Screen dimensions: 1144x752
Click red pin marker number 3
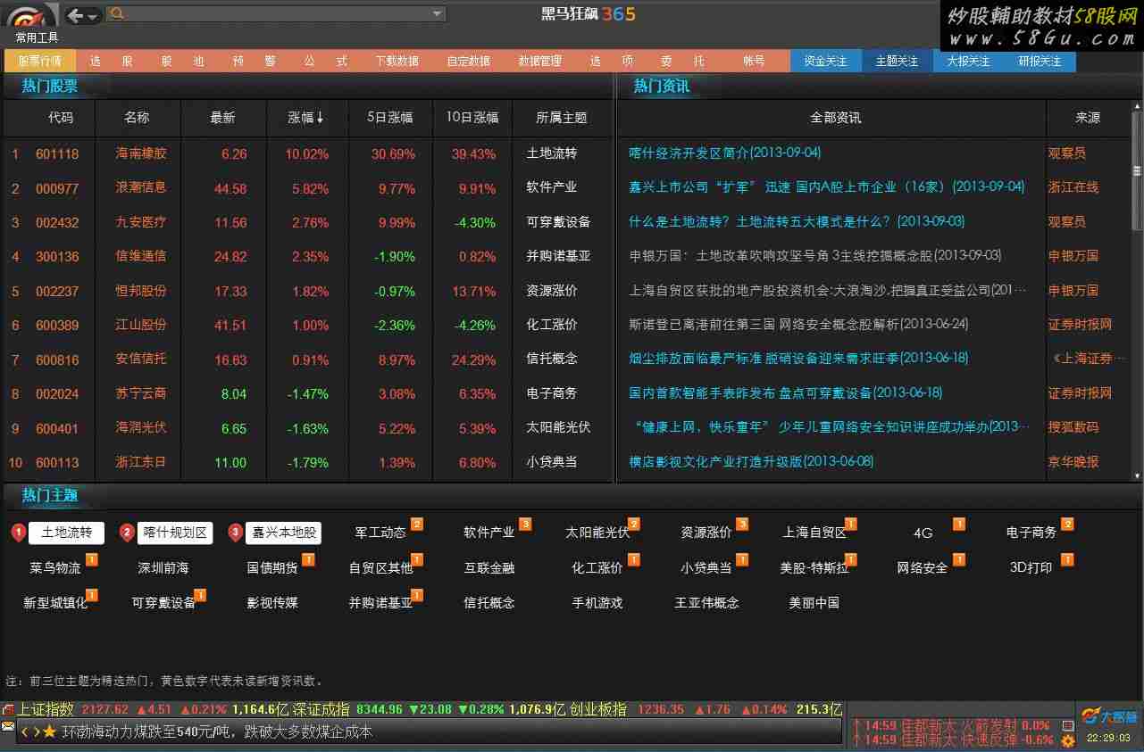click(x=236, y=533)
